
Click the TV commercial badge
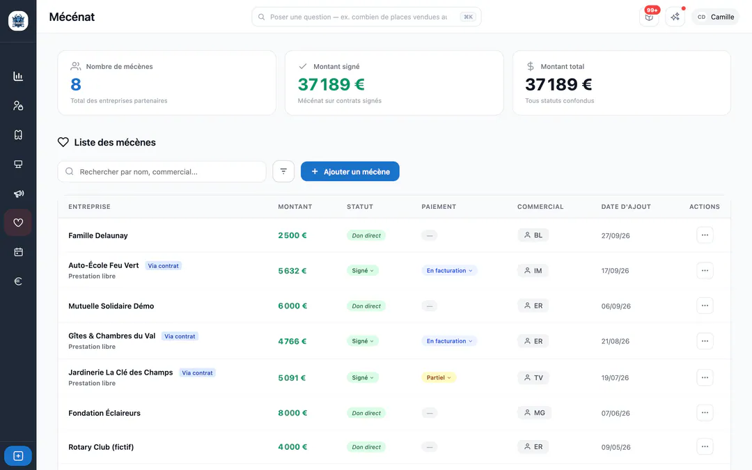533,377
